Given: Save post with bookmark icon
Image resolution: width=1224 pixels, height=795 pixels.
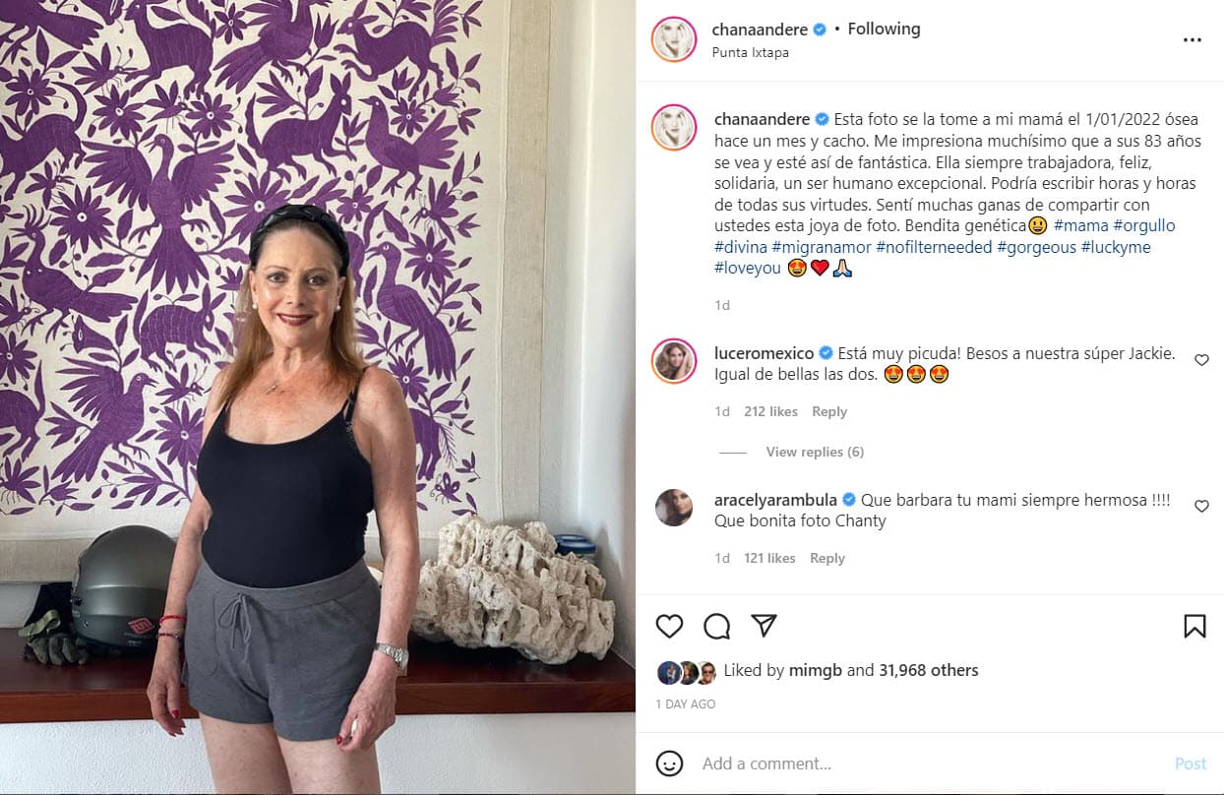Looking at the screenshot, I should click(1194, 626).
